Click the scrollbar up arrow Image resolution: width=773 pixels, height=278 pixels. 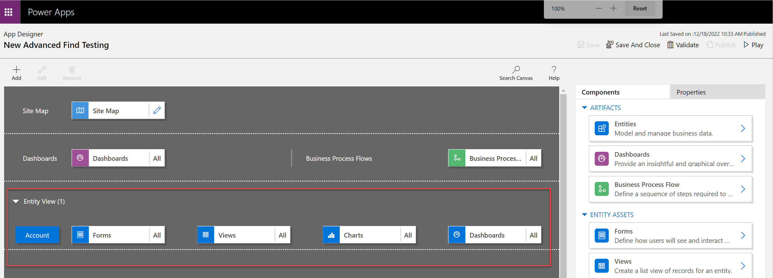pyautogui.click(x=563, y=90)
